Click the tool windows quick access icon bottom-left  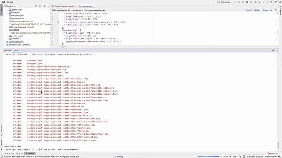pos(1,157)
